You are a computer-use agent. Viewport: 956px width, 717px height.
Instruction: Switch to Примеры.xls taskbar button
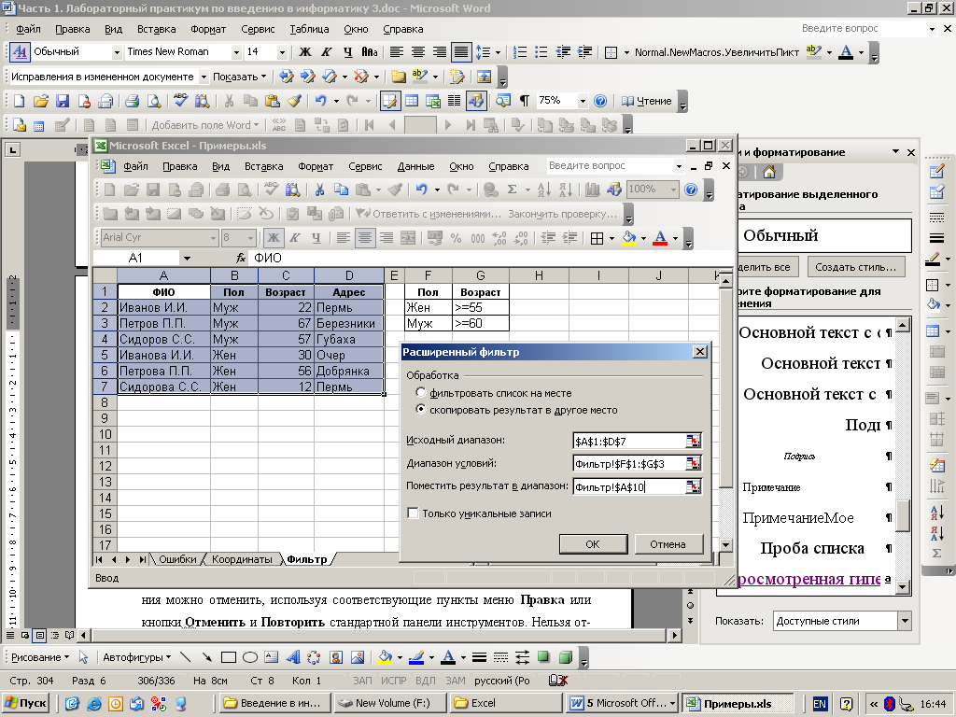738,703
